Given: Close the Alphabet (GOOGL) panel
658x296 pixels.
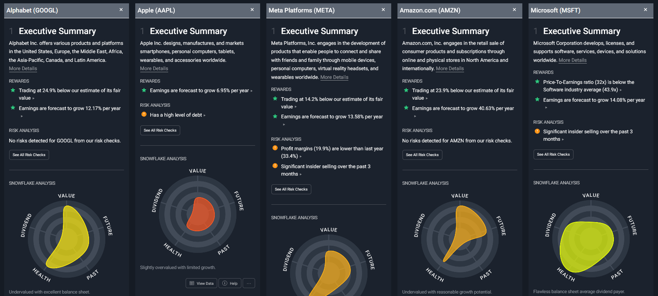Looking at the screenshot, I should [121, 10].
